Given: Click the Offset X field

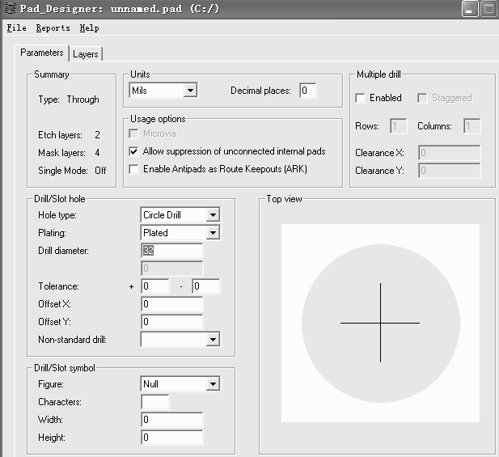Looking at the screenshot, I should [x=171, y=304].
